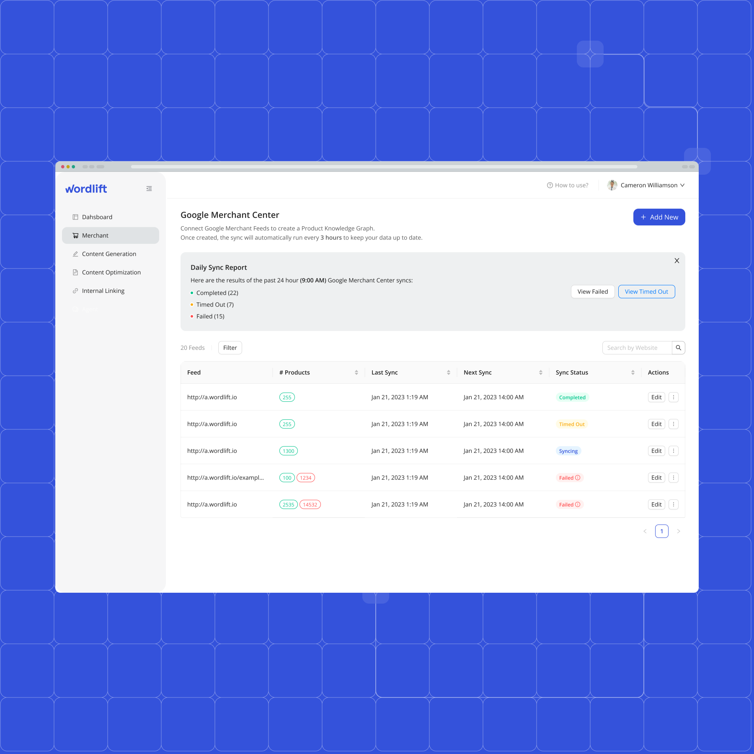Open the Content Optimization document icon
Screen dimensions: 754x754
(75, 272)
